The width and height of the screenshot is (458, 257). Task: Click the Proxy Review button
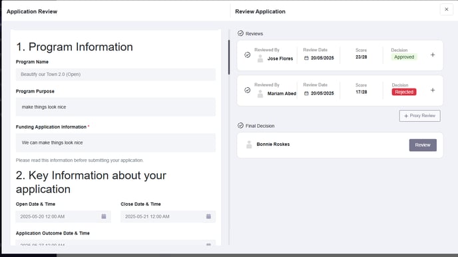pyautogui.click(x=420, y=116)
